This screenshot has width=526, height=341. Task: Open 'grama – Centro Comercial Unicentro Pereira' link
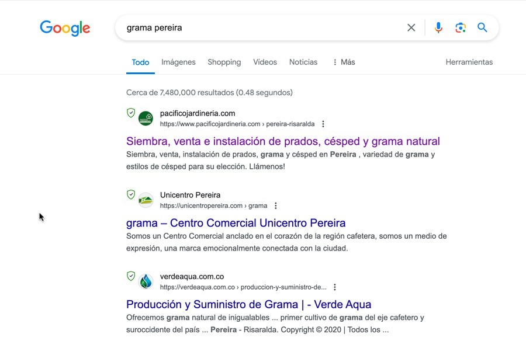(236, 223)
